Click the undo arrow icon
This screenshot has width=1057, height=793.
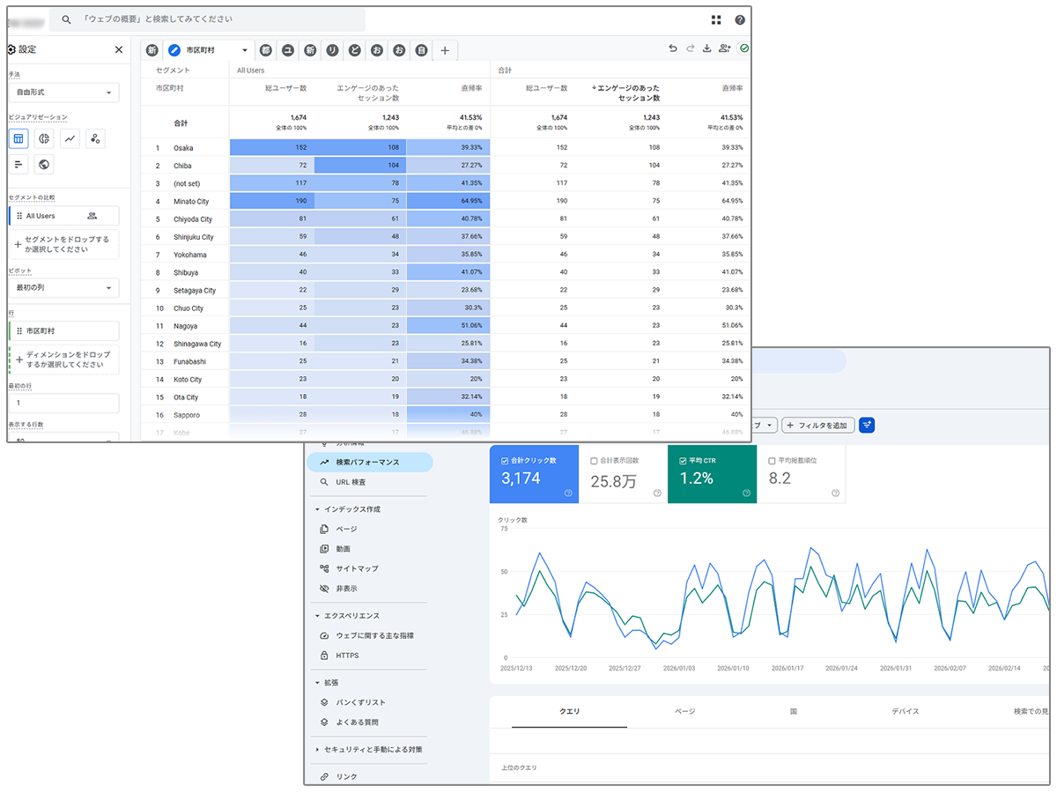click(x=673, y=49)
